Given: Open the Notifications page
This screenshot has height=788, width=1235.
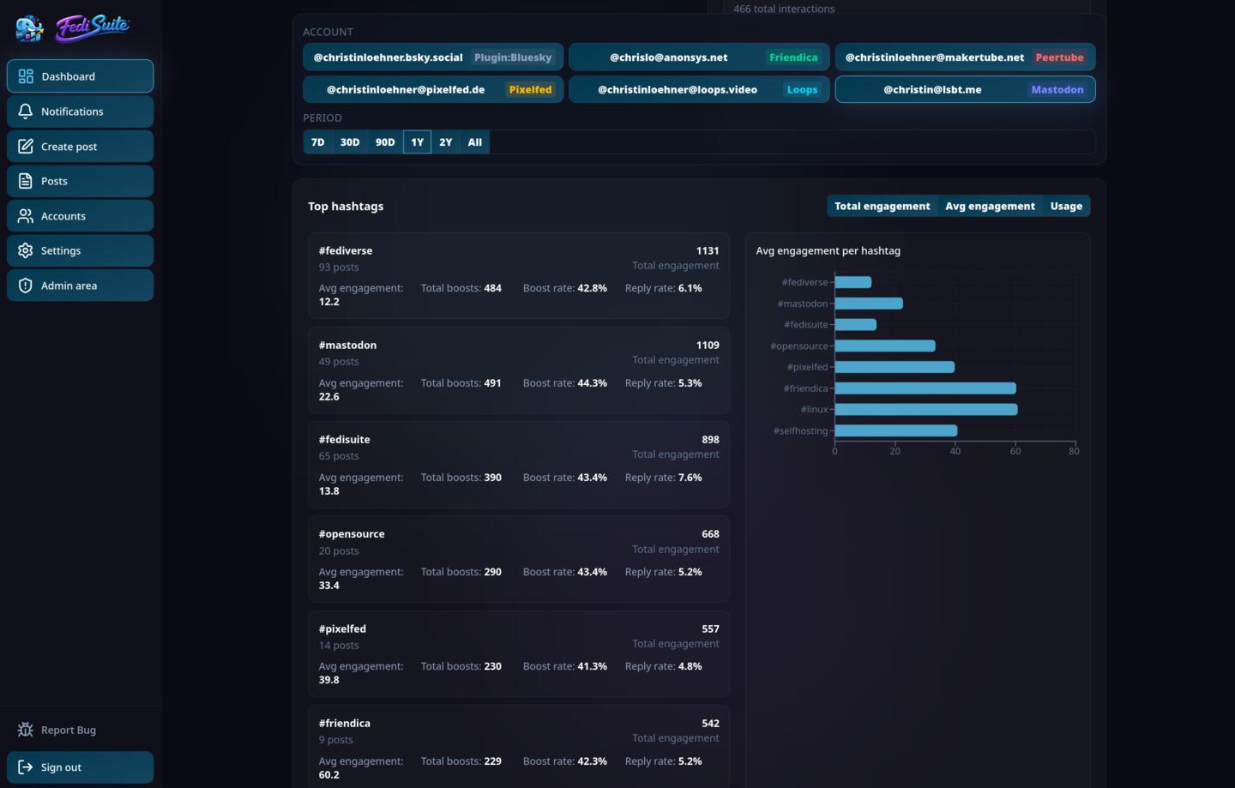Looking at the screenshot, I should (81, 111).
